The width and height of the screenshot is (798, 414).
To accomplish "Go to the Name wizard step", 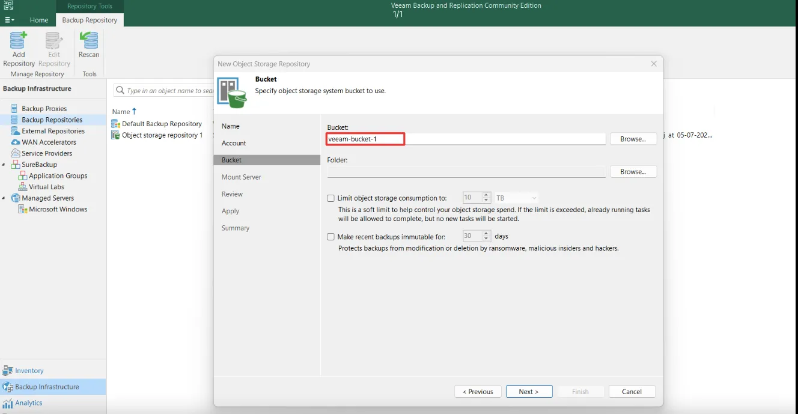I will click(x=231, y=126).
